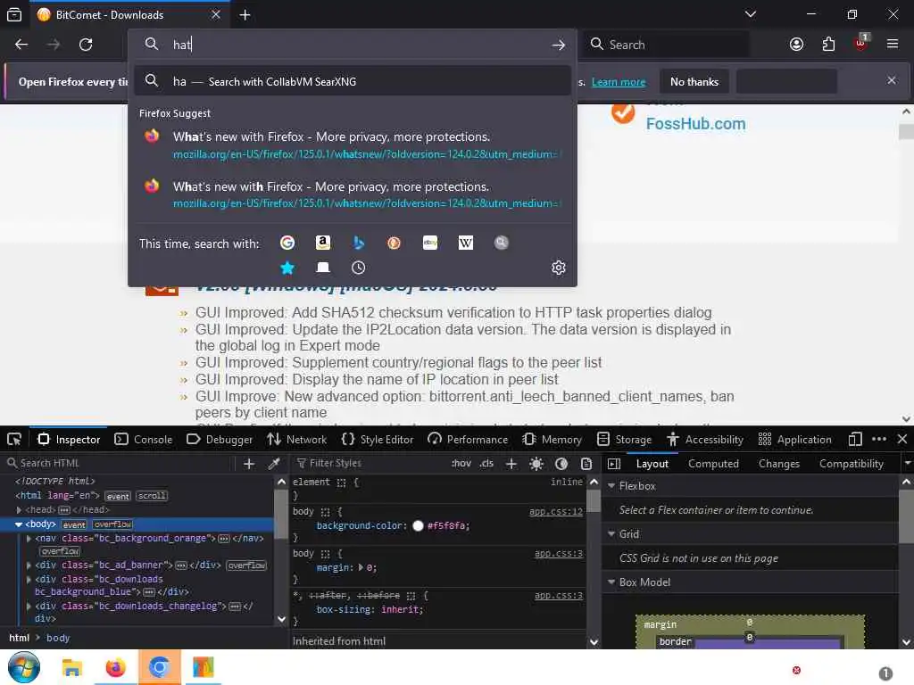Toggle the scroll badge on html
Viewport: 914px width, 685px height.
[152, 496]
